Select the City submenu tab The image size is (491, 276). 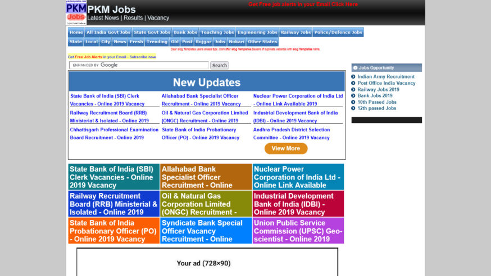click(106, 42)
